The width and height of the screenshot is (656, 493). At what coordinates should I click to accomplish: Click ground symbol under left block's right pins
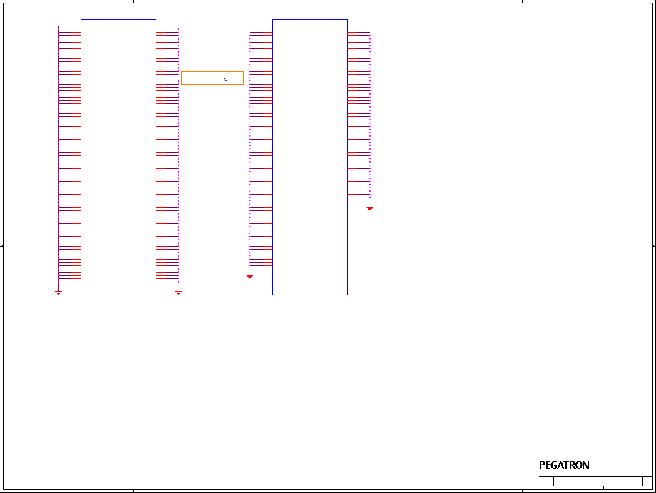click(x=179, y=293)
